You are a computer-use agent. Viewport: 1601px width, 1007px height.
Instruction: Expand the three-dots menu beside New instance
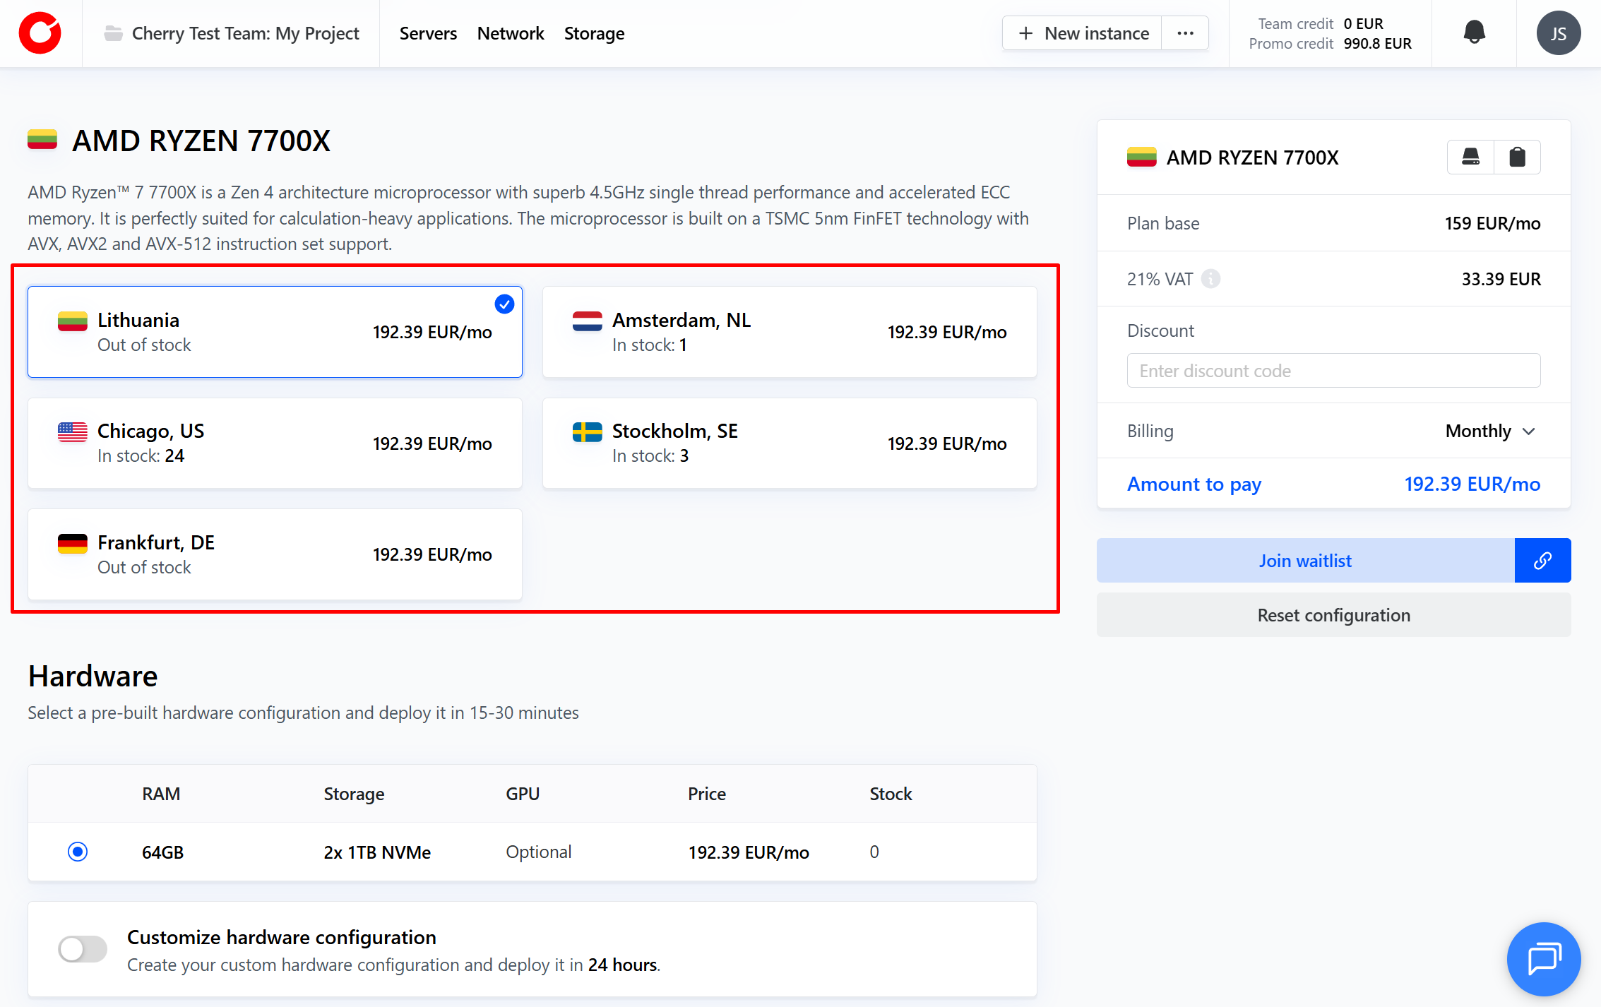pyautogui.click(x=1185, y=33)
